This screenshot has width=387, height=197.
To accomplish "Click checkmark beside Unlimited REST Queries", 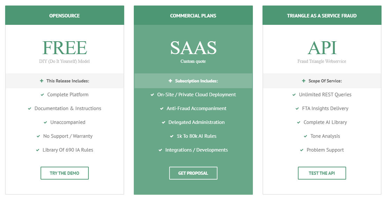I will click(x=294, y=95).
